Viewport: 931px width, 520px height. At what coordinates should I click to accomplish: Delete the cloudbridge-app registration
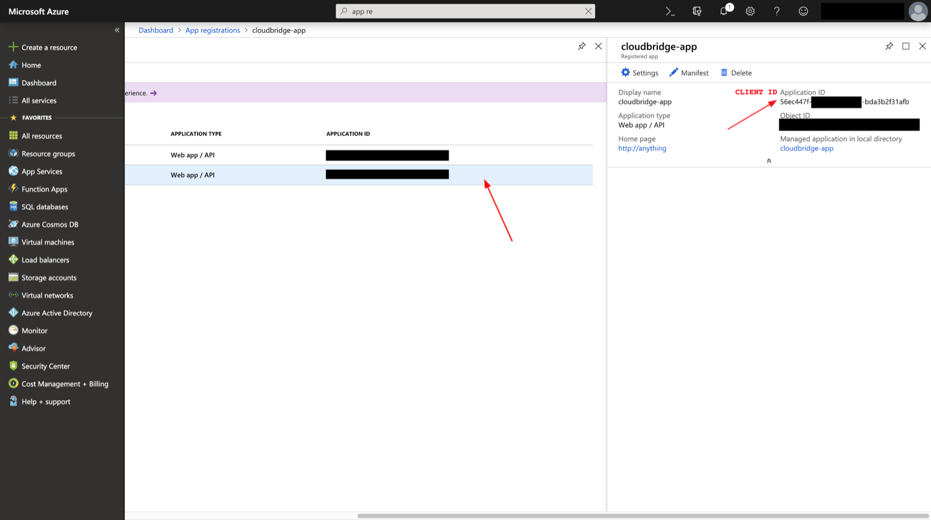tap(736, 73)
